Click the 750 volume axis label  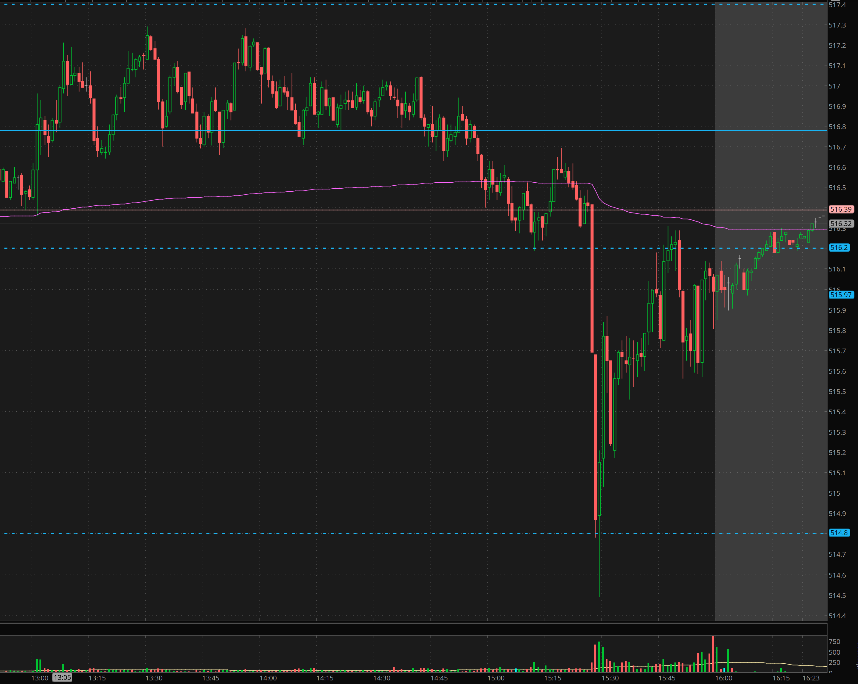coord(834,642)
